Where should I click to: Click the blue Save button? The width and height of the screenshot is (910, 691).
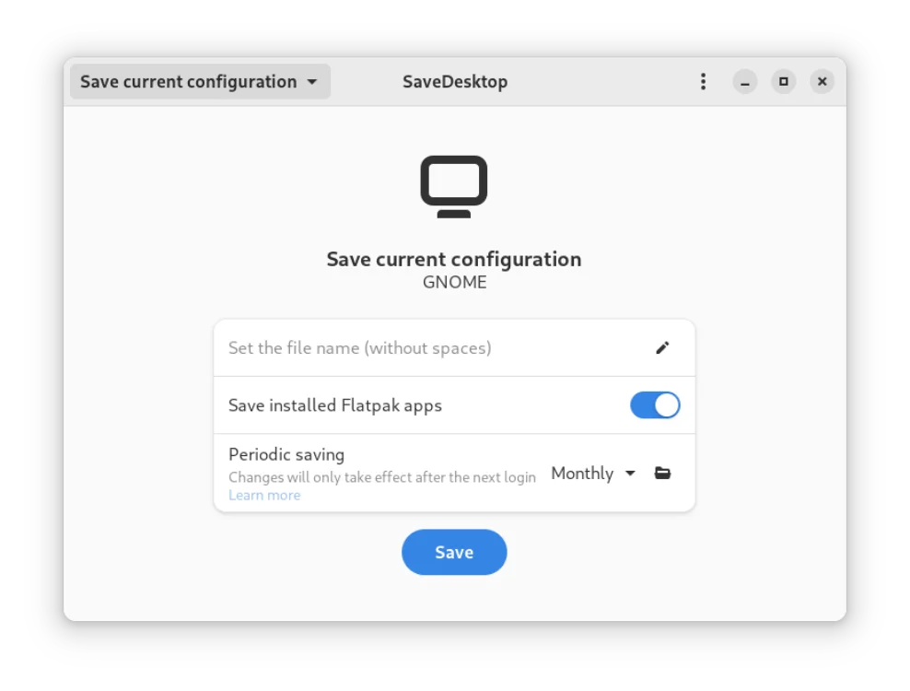[x=454, y=552]
